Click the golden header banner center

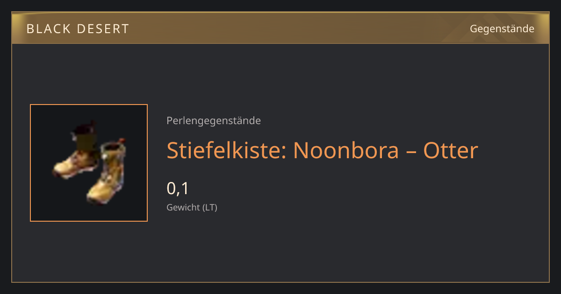(280, 28)
